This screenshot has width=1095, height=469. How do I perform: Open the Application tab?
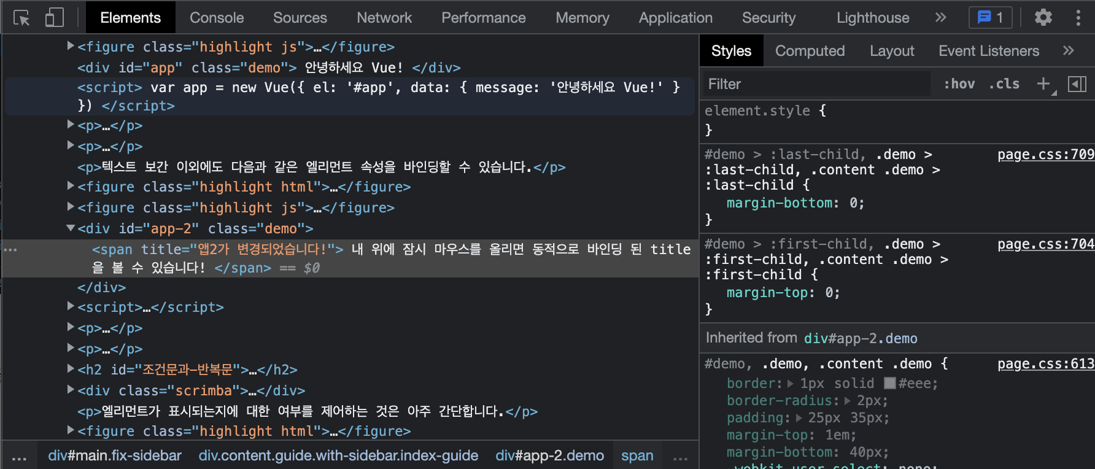[x=676, y=18]
